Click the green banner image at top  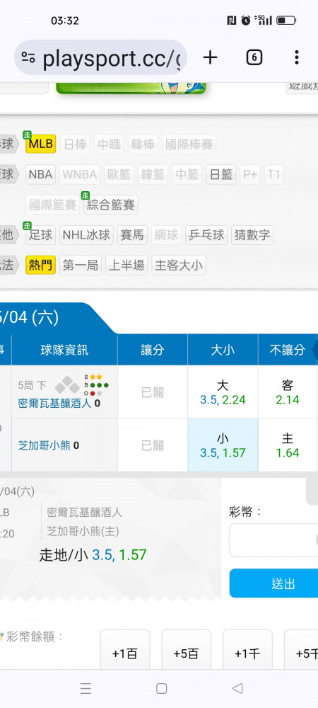click(131, 88)
